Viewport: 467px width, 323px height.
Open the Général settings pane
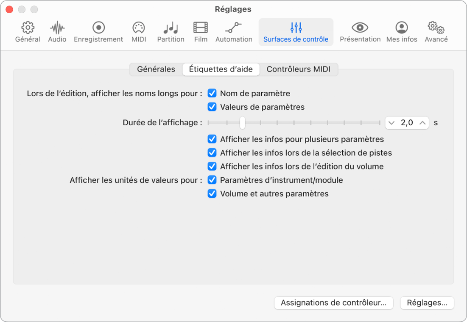tap(28, 32)
